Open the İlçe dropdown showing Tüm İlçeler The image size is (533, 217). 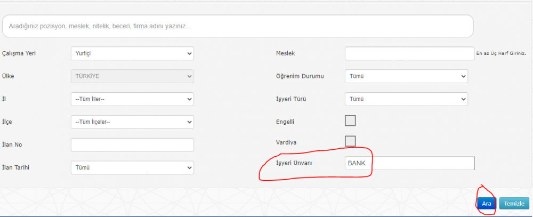[x=132, y=122]
